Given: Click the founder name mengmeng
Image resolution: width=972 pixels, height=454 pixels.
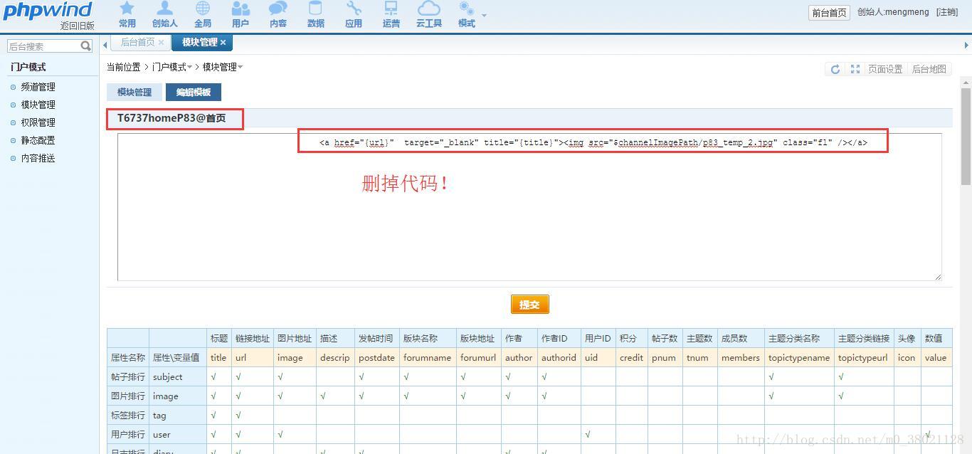Looking at the screenshot, I should coord(907,12).
